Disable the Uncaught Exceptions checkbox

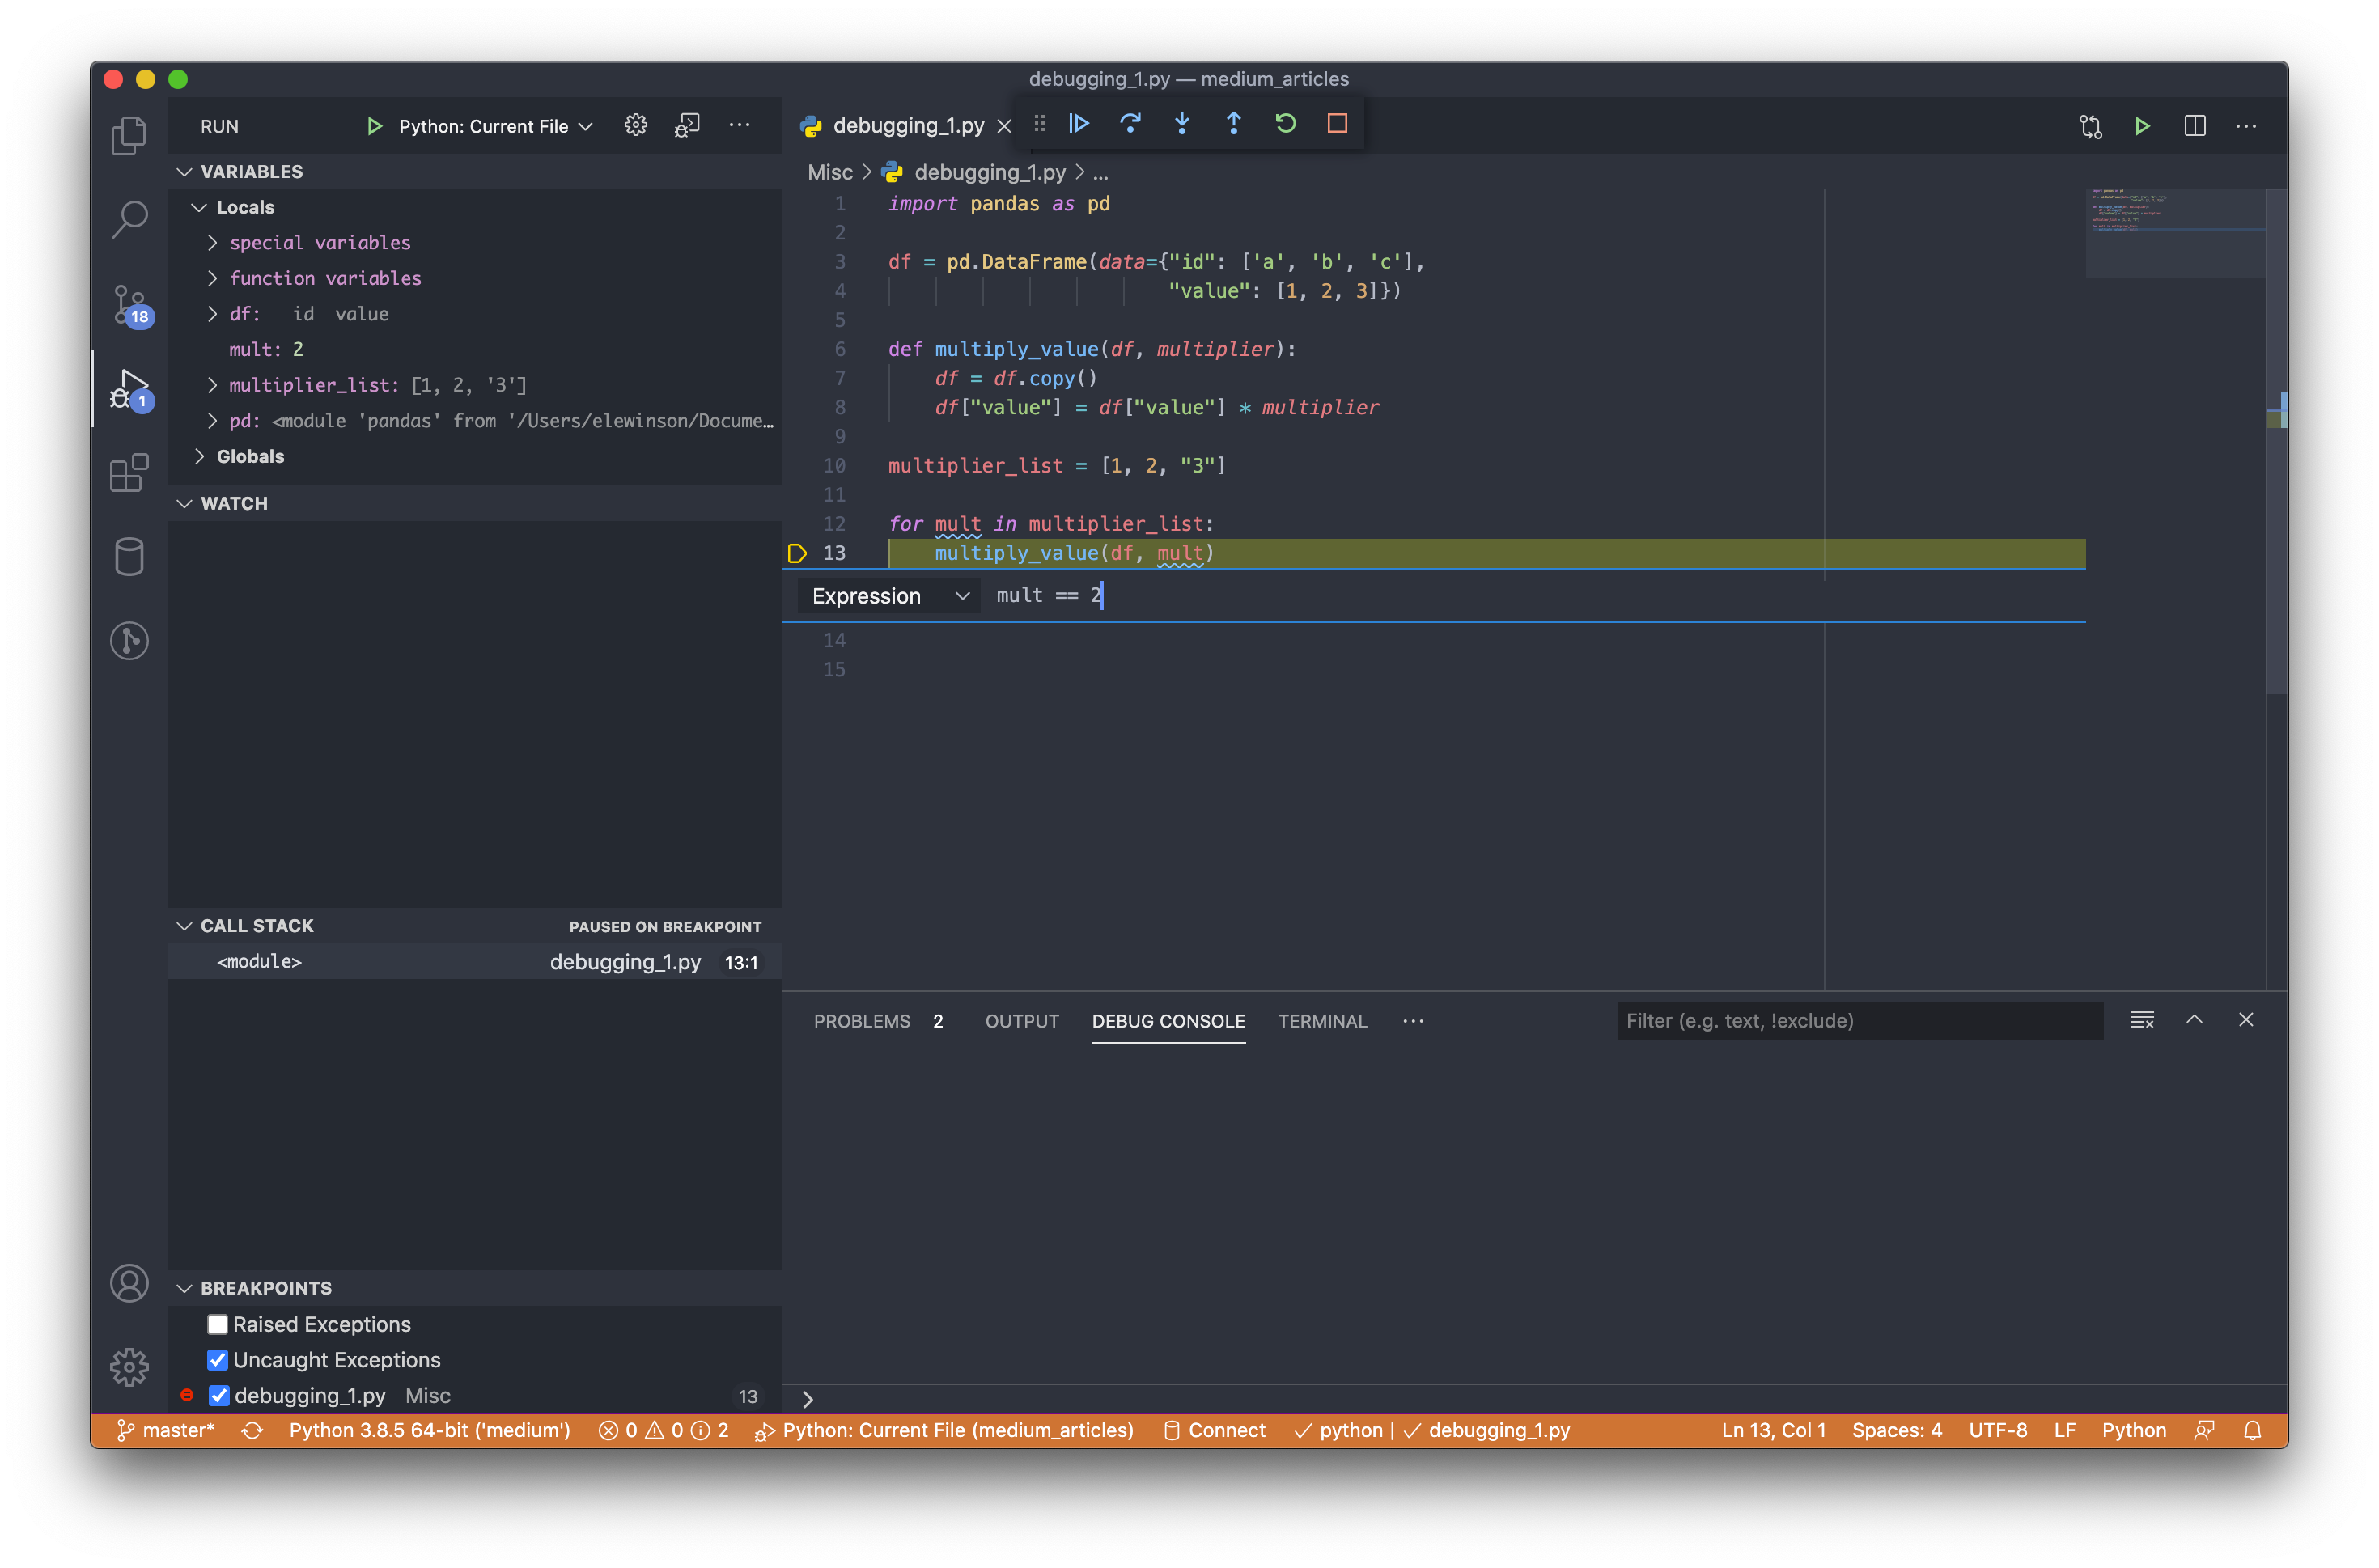point(217,1360)
